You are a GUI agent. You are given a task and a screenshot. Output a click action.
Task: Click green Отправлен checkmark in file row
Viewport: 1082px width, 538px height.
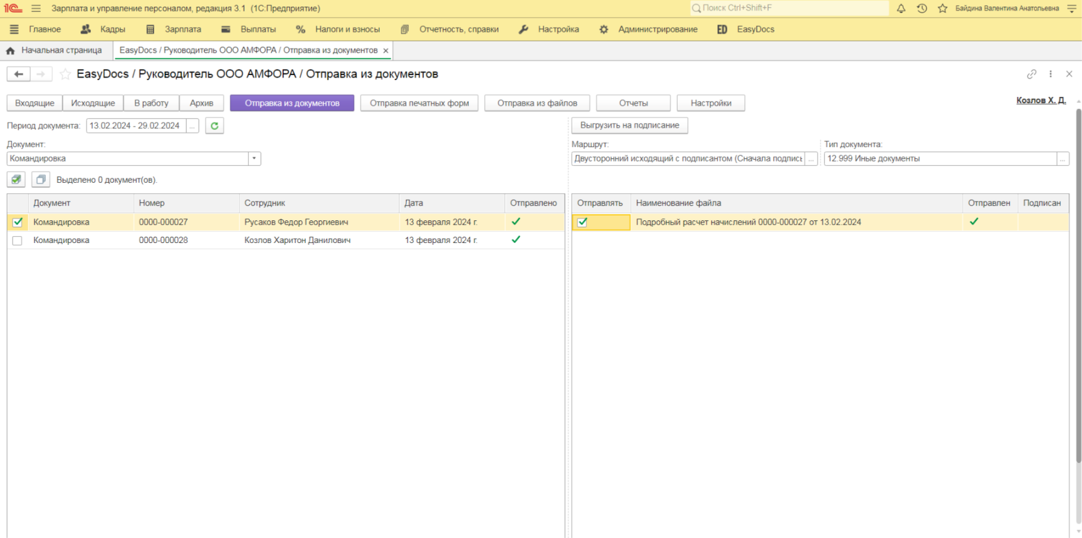(974, 222)
